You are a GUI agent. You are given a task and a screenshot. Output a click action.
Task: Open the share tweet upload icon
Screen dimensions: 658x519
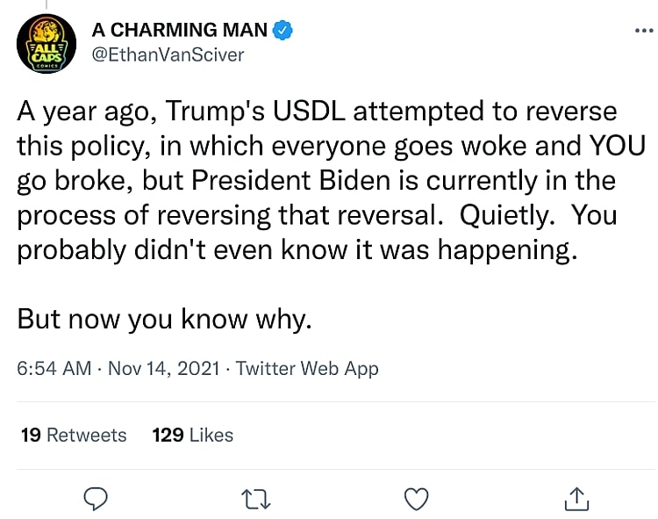pyautogui.click(x=576, y=499)
